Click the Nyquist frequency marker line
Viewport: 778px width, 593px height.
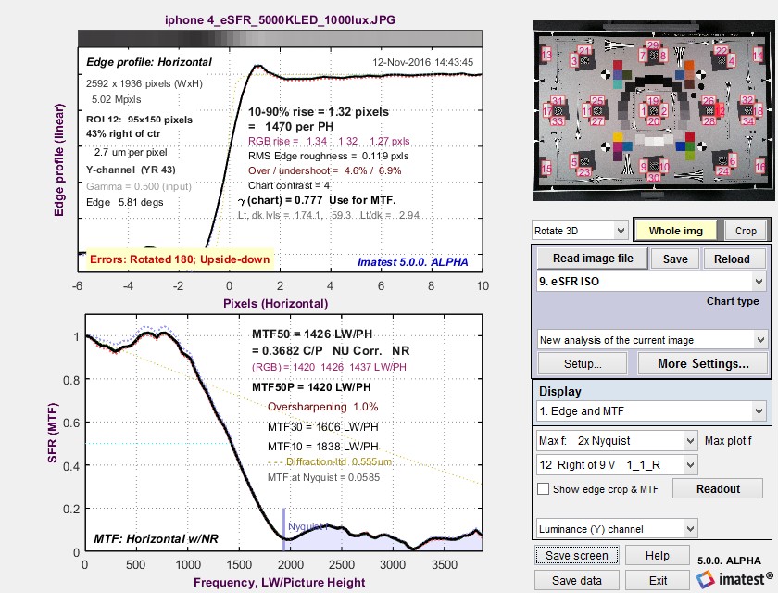coord(283,529)
